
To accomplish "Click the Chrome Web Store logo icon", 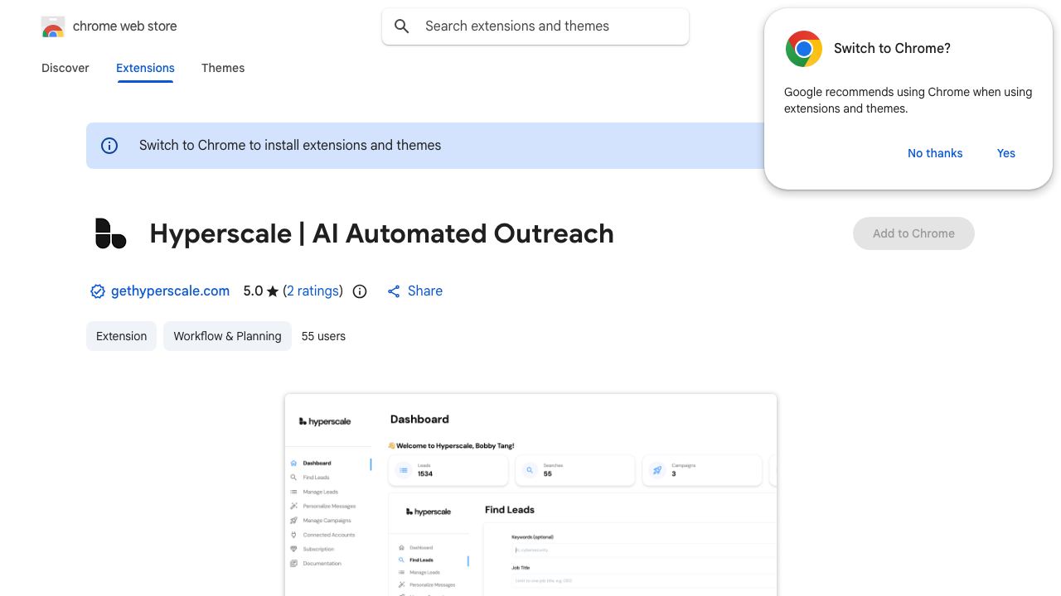I will pyautogui.click(x=53, y=26).
